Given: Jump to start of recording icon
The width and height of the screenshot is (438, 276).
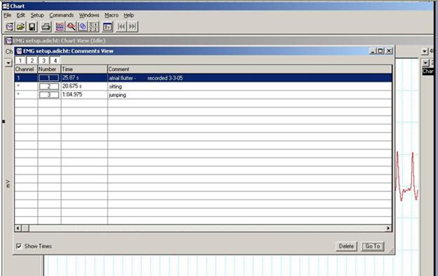Looking at the screenshot, I should tap(121, 27).
